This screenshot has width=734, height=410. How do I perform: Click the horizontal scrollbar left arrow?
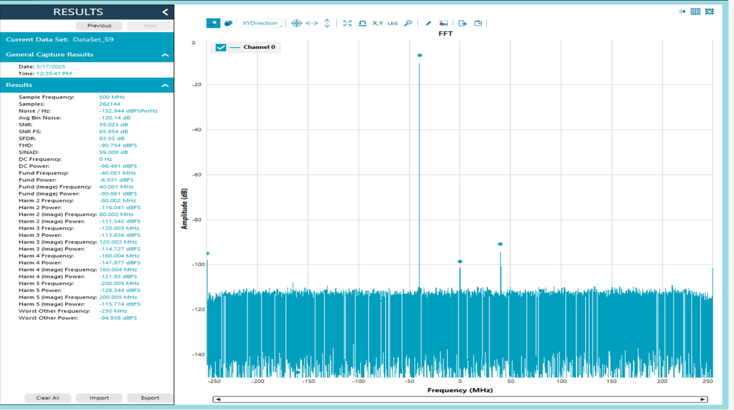click(x=217, y=399)
